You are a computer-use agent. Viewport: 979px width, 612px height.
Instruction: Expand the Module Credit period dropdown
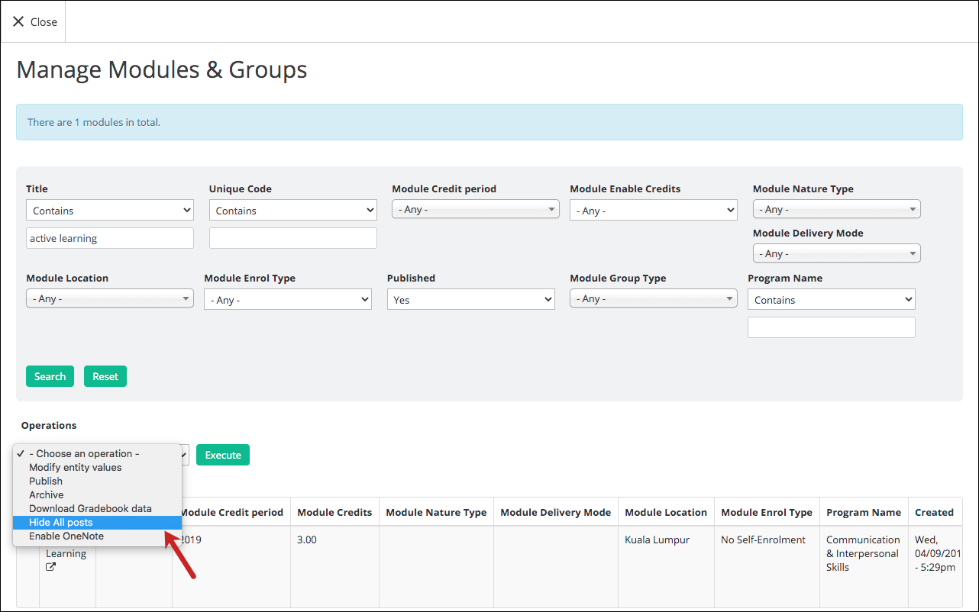476,209
